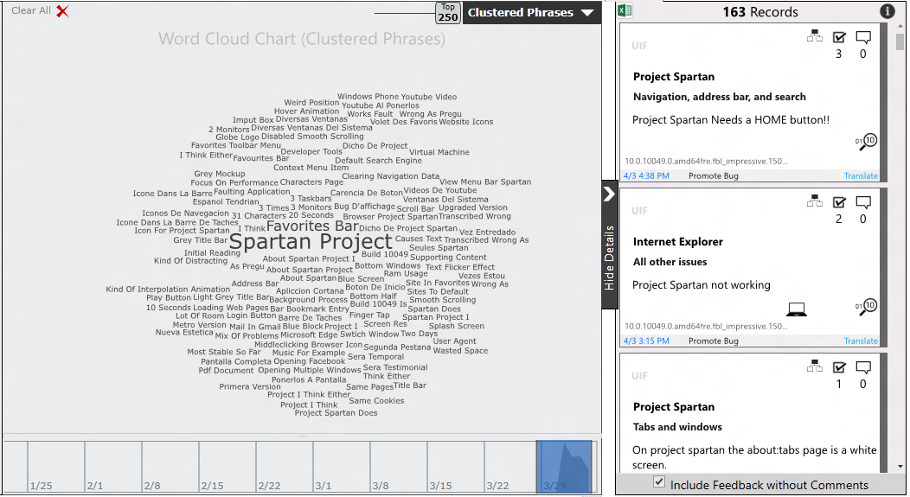Select the 3/1 timeline week
910x497 pixels.
pos(341,466)
